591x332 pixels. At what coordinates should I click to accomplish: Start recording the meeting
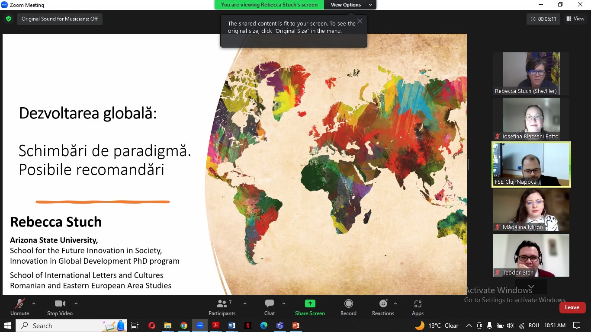tap(348, 307)
